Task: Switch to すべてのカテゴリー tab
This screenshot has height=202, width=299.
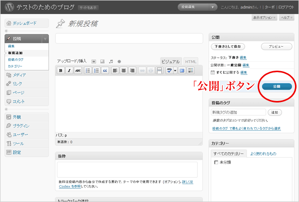Action: tap(229, 154)
